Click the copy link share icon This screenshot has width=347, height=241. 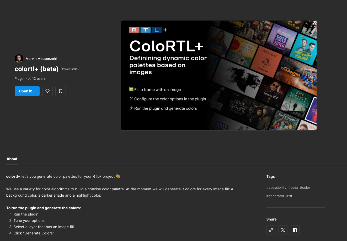click(x=271, y=230)
